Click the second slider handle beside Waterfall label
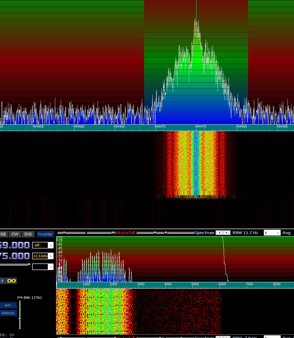Viewport: 294px width, 338px height. (x=113, y=233)
